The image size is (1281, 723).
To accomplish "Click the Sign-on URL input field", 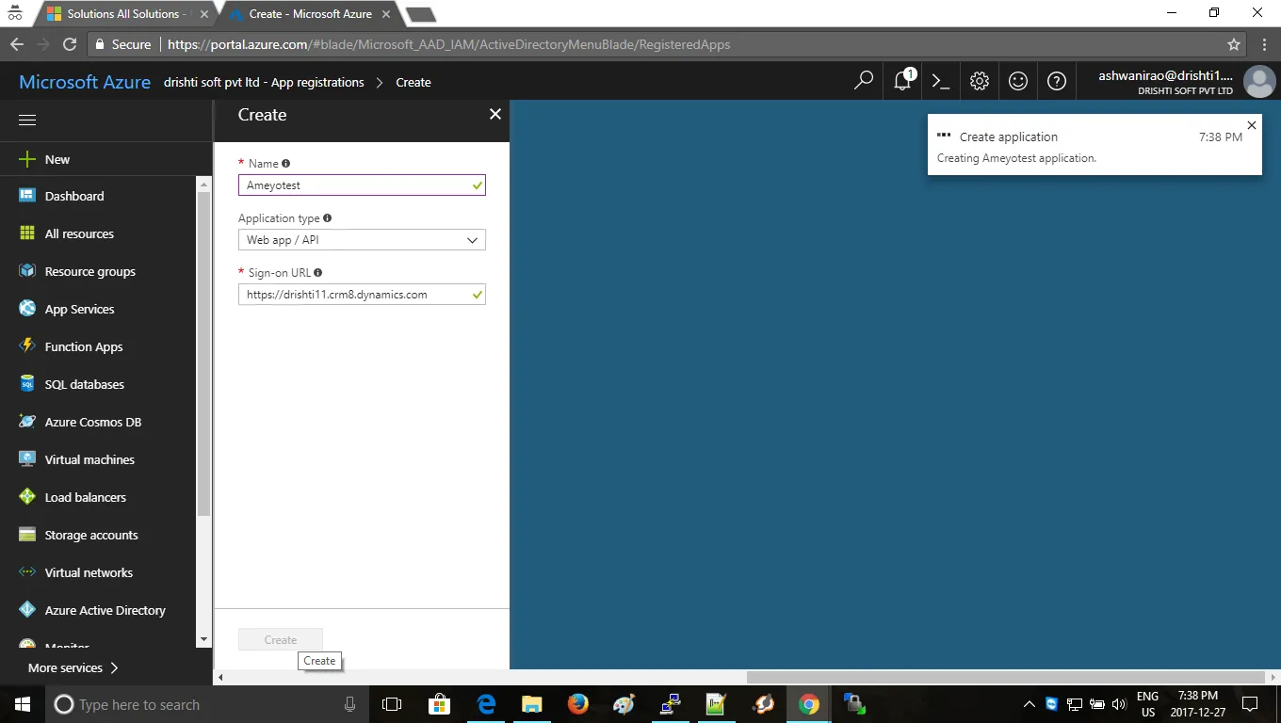I will [362, 295].
